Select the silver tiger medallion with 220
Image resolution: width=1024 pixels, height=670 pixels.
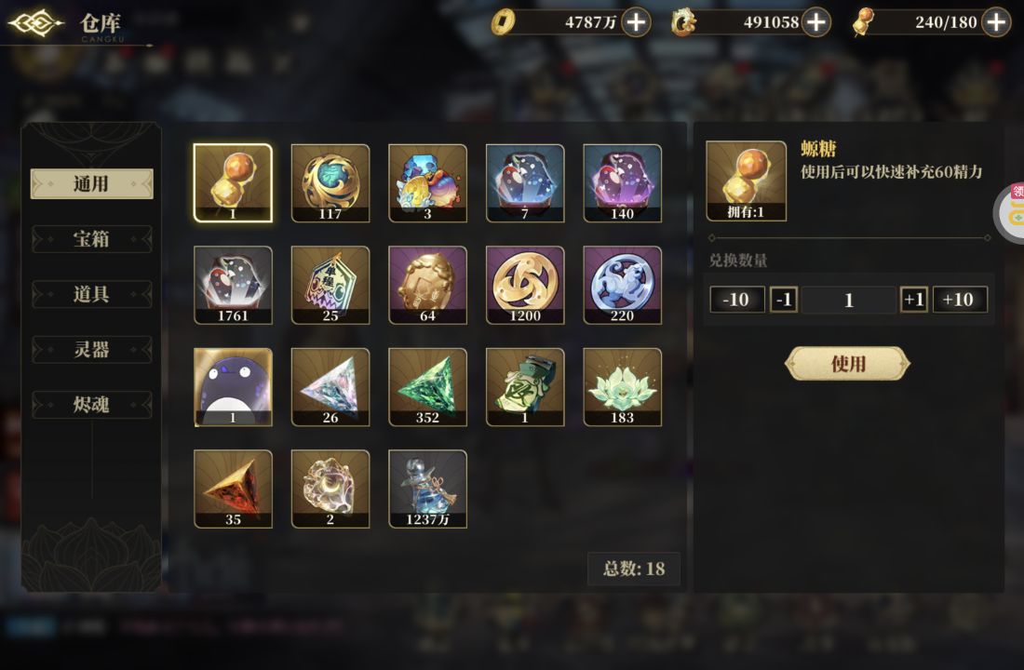pos(622,285)
